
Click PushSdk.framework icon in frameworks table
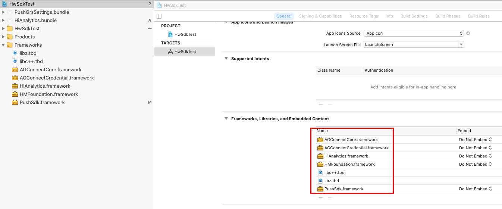320,189
